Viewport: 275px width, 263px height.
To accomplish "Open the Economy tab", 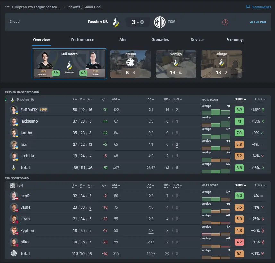I will click(x=234, y=40).
